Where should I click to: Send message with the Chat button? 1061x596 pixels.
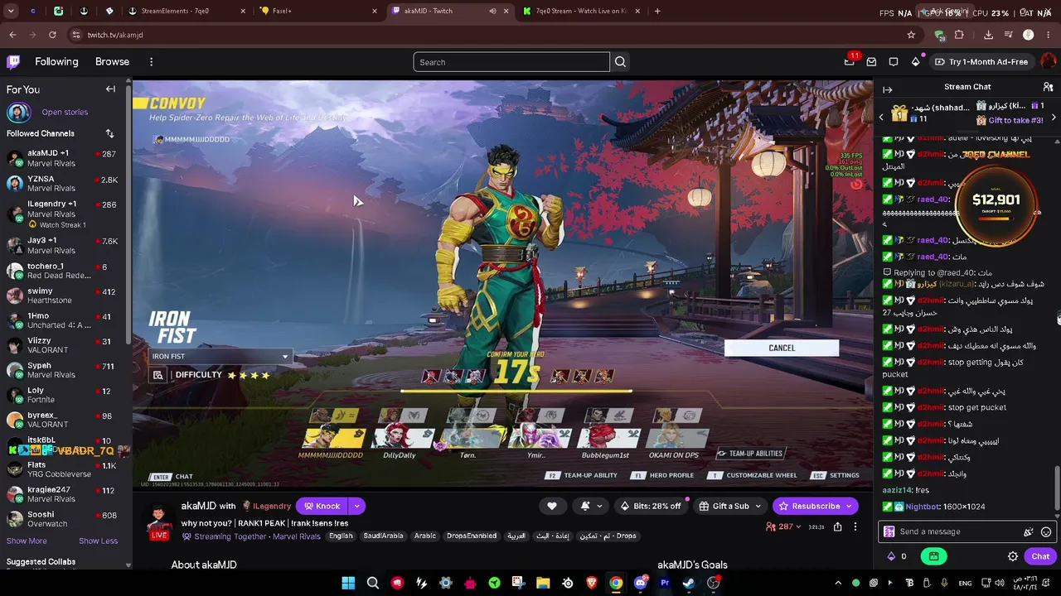click(1040, 557)
